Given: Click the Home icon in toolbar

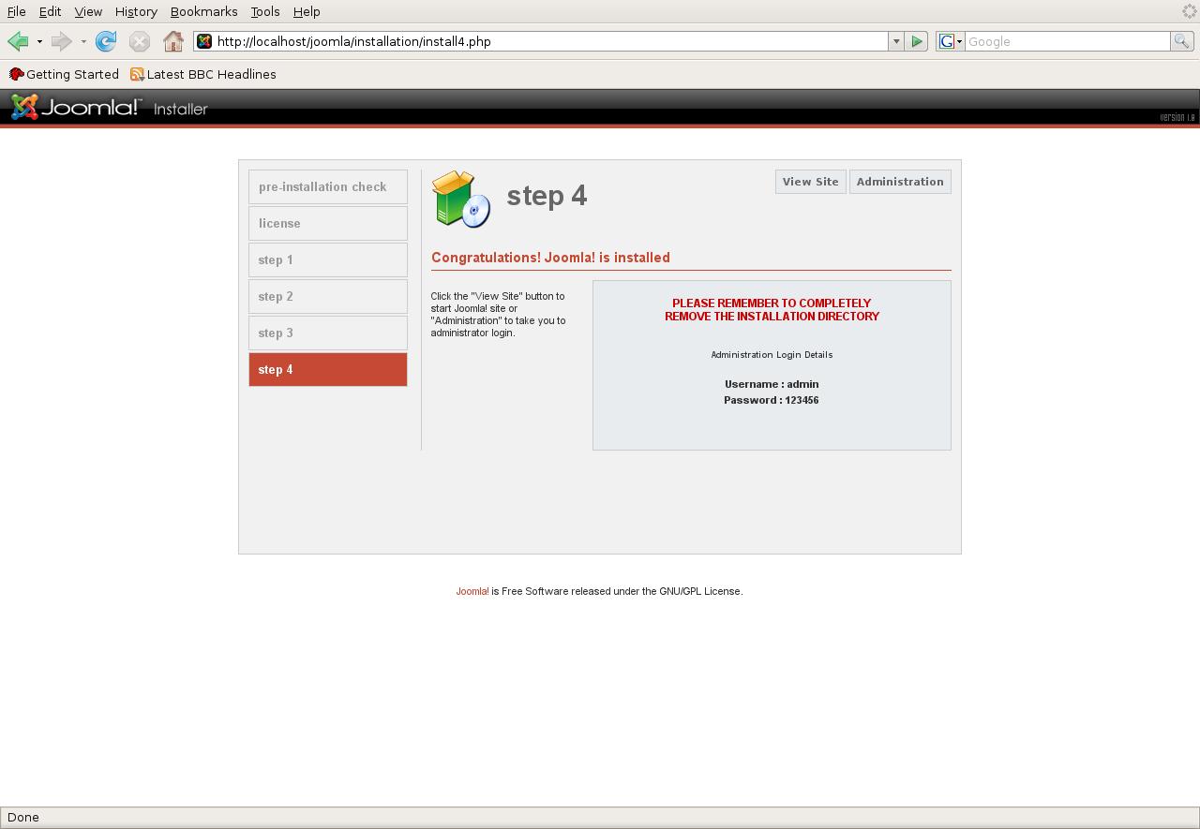Looking at the screenshot, I should point(173,41).
